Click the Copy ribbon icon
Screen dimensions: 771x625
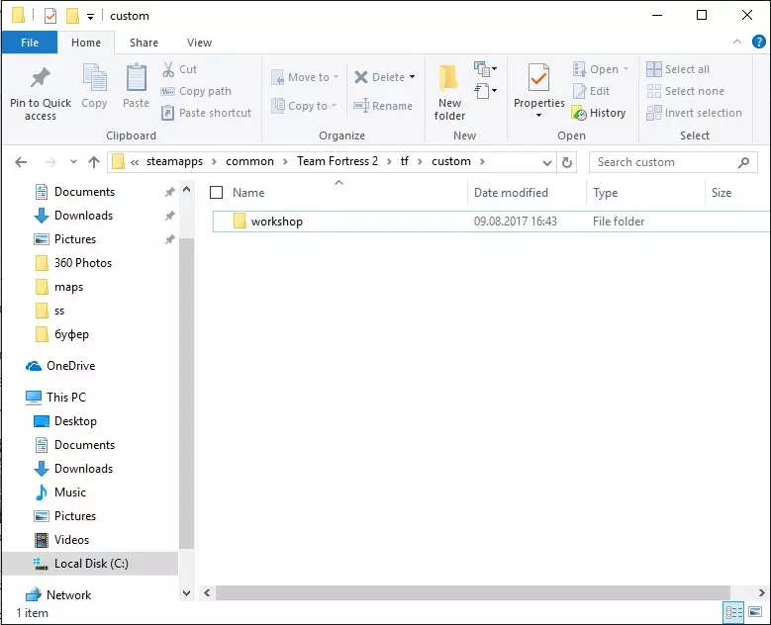tap(94, 78)
